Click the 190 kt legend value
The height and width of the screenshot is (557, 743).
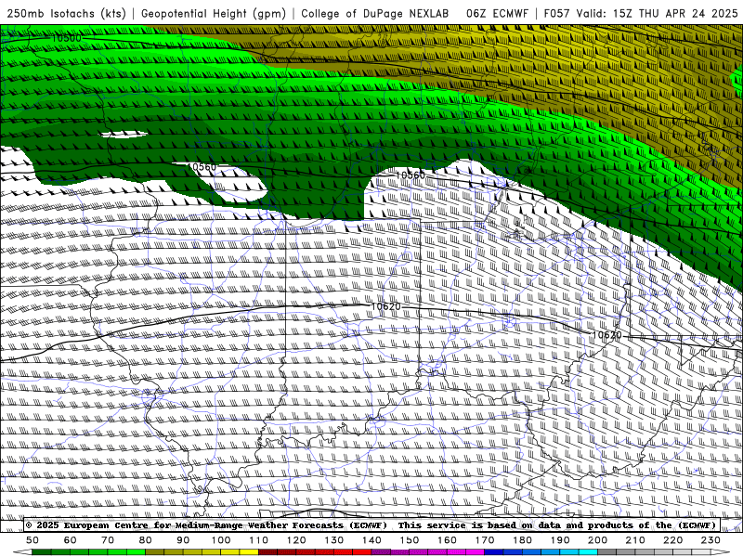560,540
